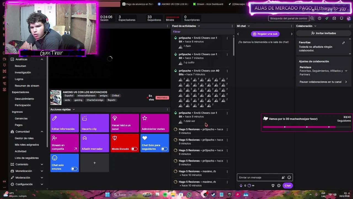Open Gestor de roles in sidebar

click(x=24, y=138)
